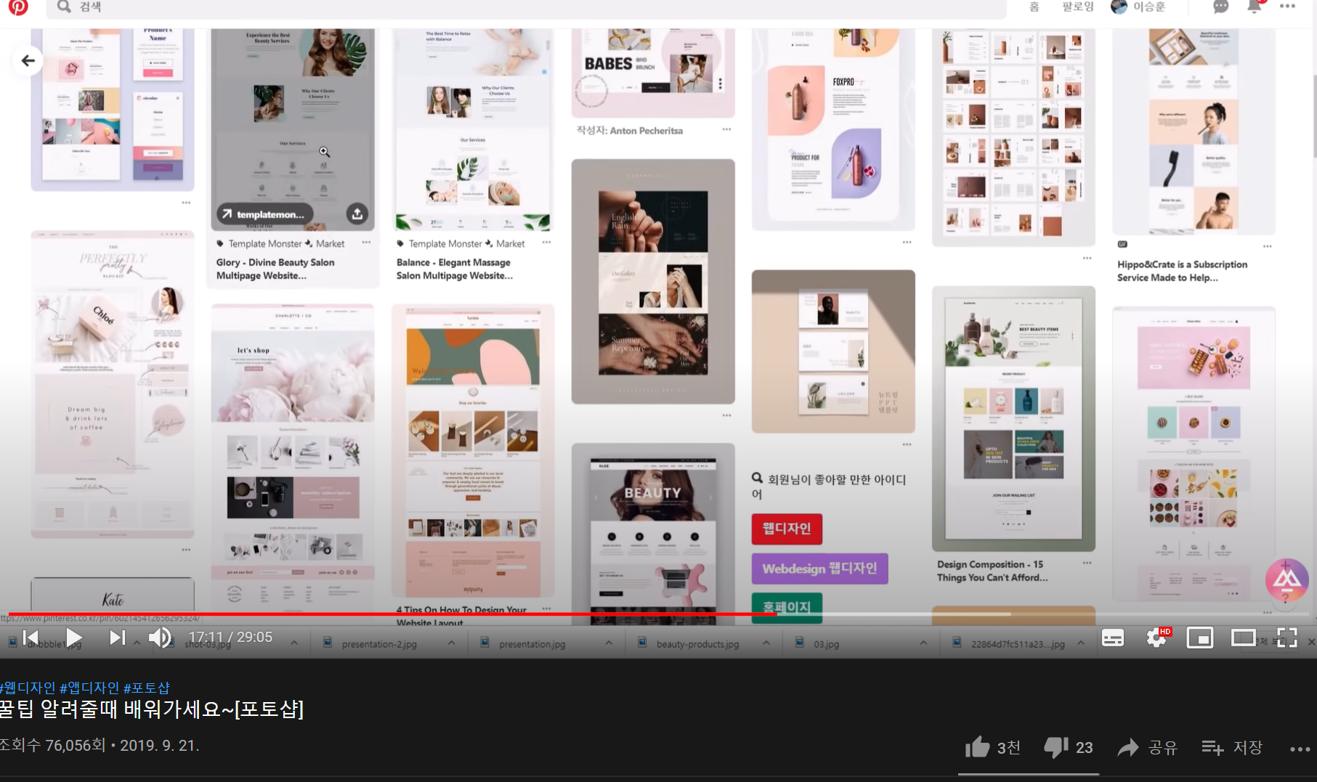1317x782 pixels.
Task: Click the Pinterest 검색 search field
Action: click(x=527, y=7)
